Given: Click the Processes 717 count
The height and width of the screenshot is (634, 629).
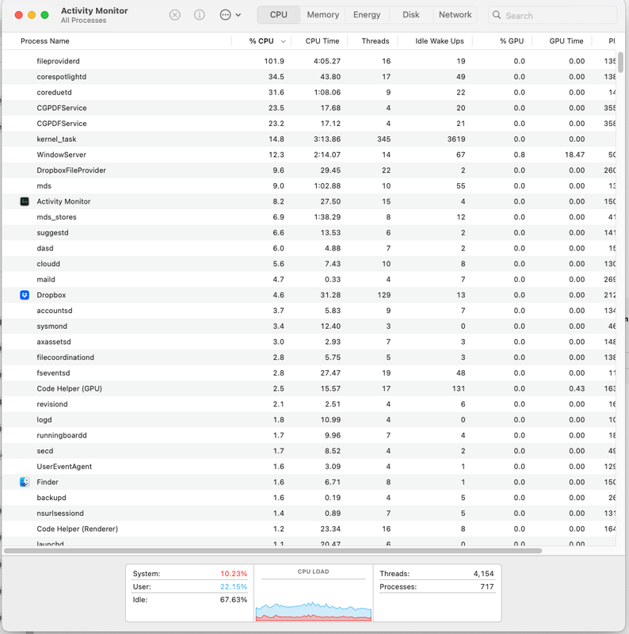Looking at the screenshot, I should [487, 586].
